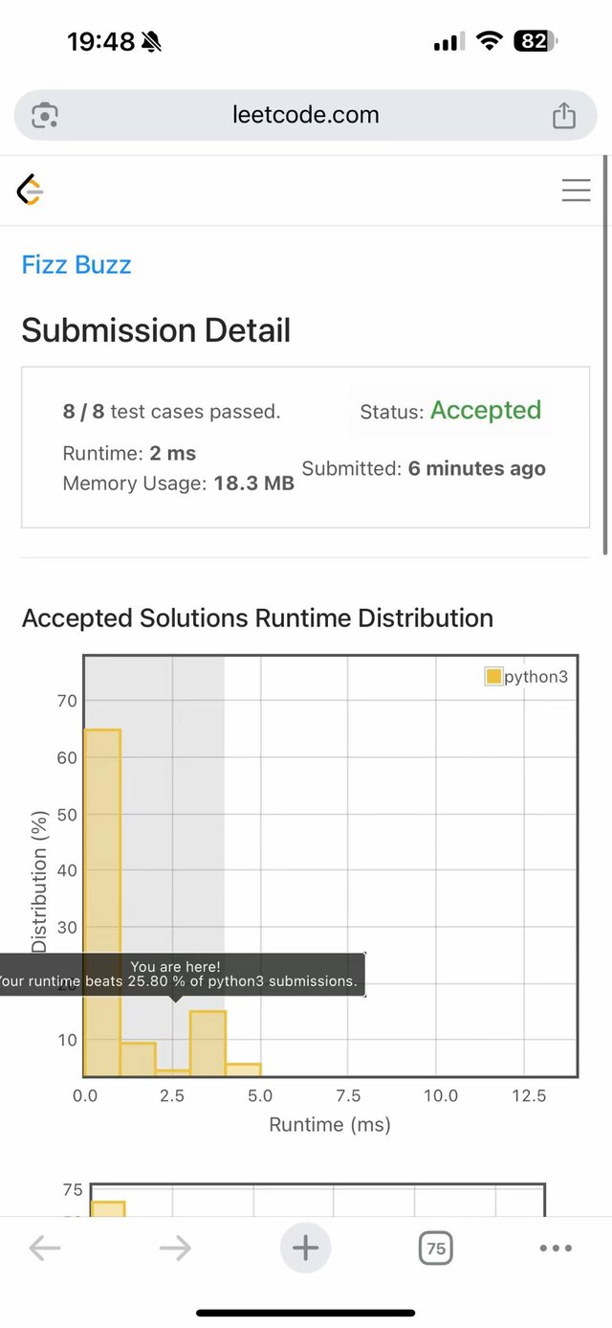
Task: Click the LeetCode logo icon
Action: tap(31, 191)
